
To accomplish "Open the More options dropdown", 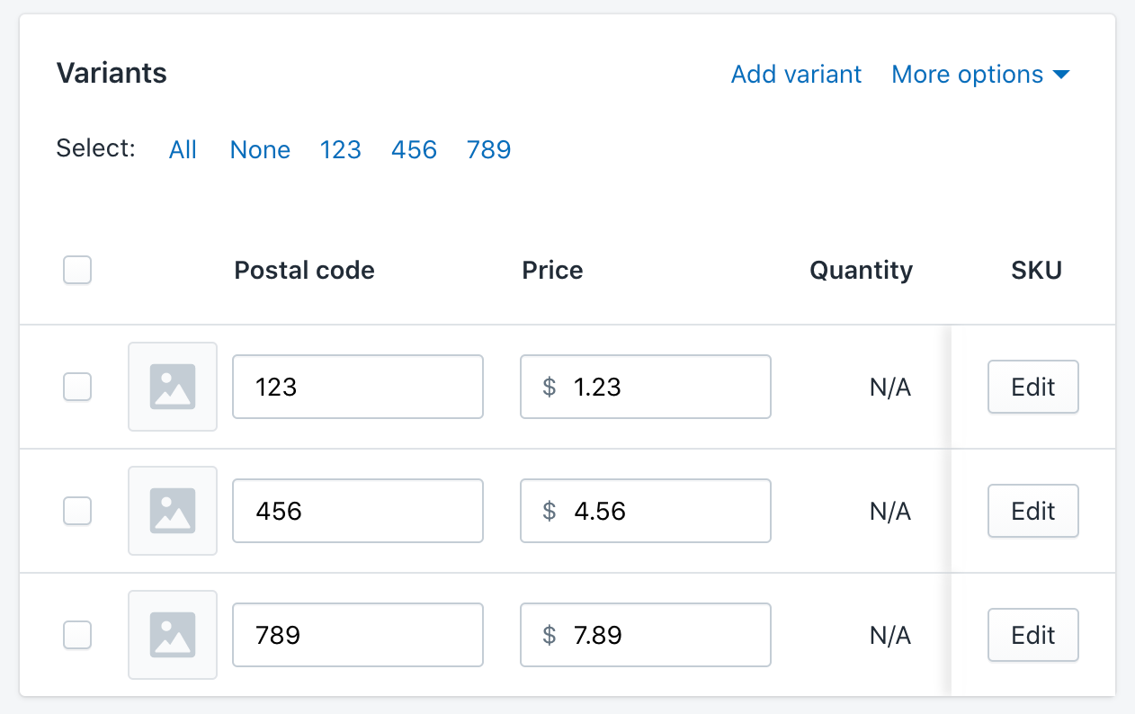I will (x=979, y=75).
